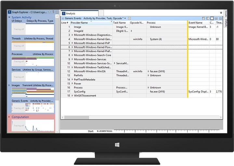The height and width of the screenshot is (166, 234).
Task: Sort by the Task Name column header
Action: 121,23
